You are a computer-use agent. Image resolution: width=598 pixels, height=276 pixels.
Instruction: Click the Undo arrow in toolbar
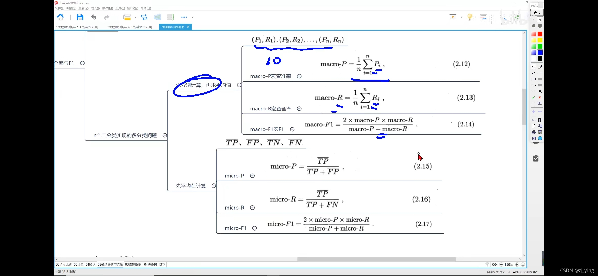pyautogui.click(x=94, y=17)
